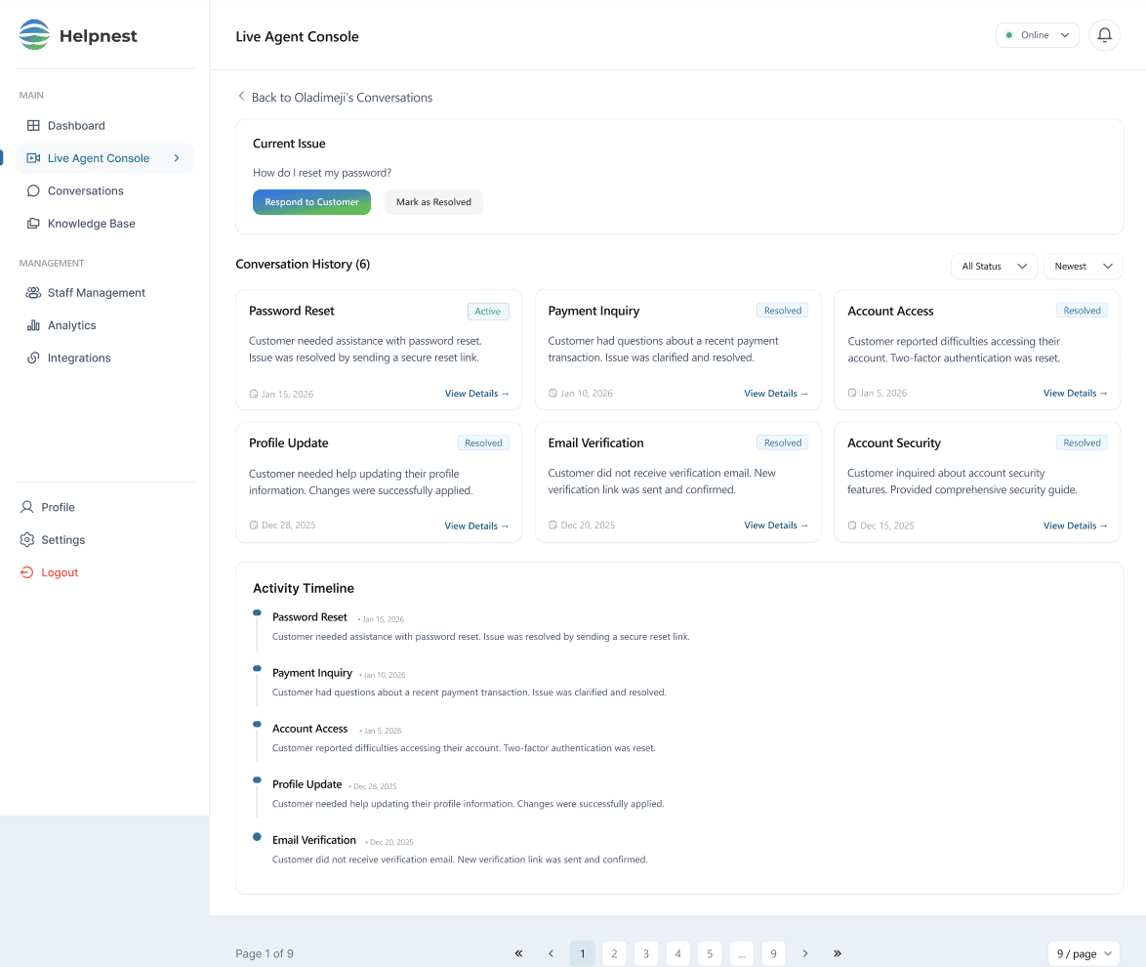Open Staff Management in the sidebar

coord(105,293)
